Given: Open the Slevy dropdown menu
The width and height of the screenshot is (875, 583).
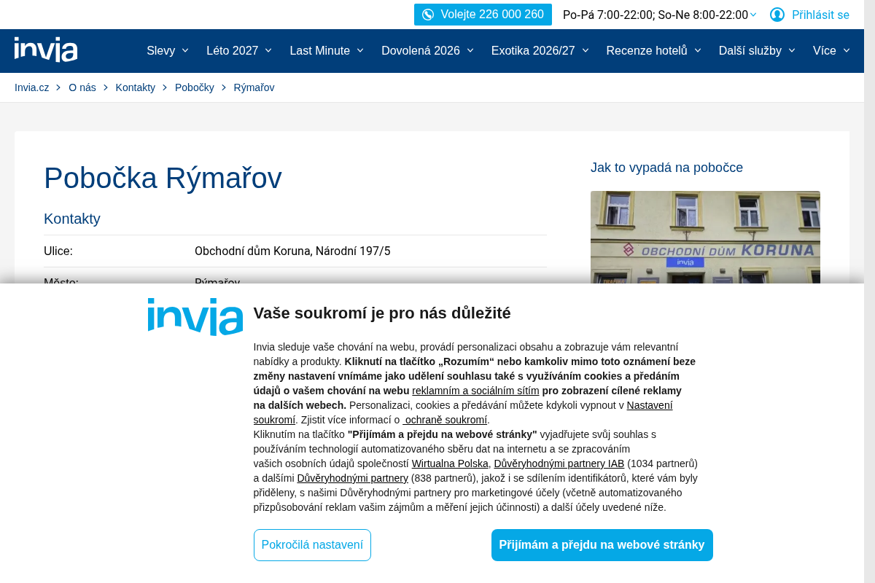Looking at the screenshot, I should click(x=168, y=50).
